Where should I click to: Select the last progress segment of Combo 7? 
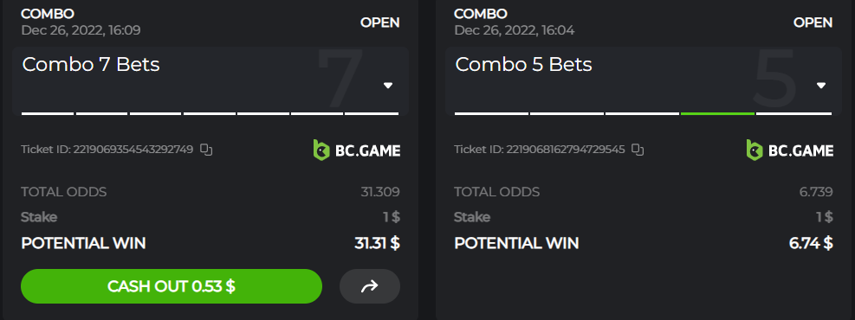(x=372, y=114)
